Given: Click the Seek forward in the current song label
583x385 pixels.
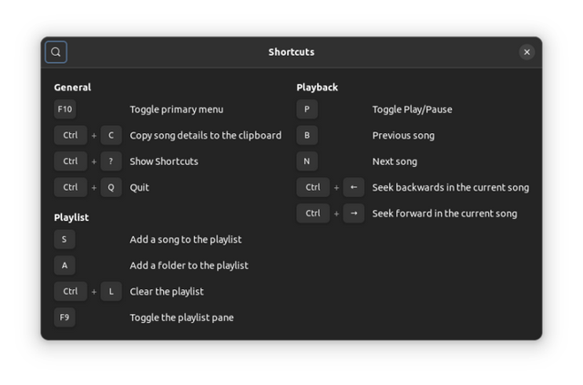Looking at the screenshot, I should 445,213.
